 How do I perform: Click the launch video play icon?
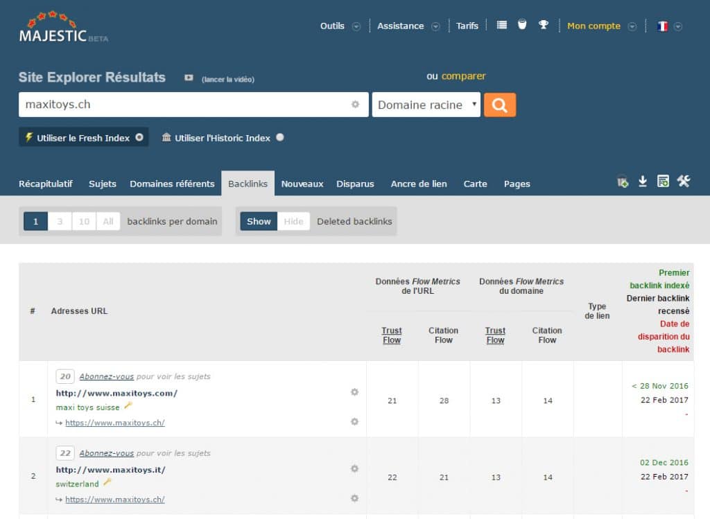pyautogui.click(x=189, y=78)
